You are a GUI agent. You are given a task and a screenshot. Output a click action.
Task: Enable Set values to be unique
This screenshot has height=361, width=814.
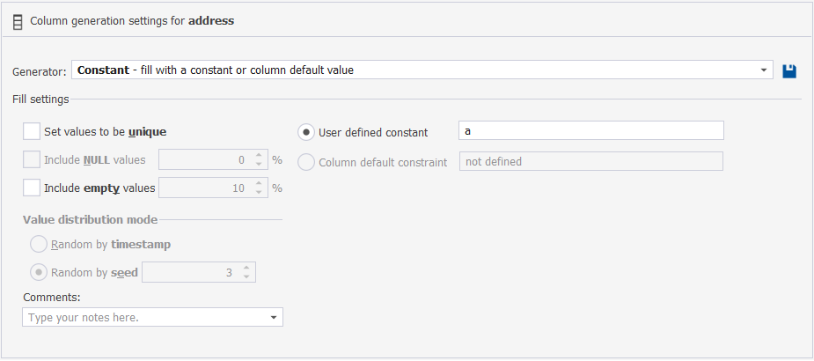(32, 131)
